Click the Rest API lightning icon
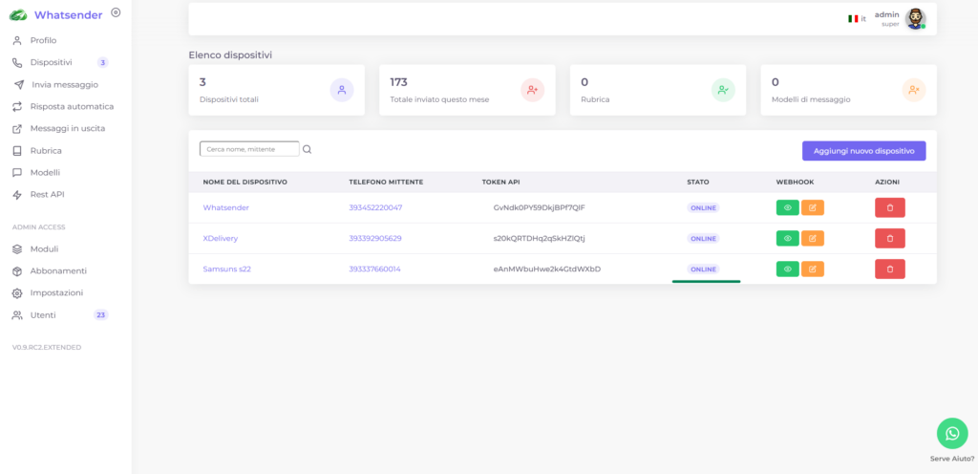Image resolution: width=978 pixels, height=474 pixels. coord(17,195)
